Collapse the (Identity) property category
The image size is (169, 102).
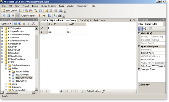(x=139, y=33)
